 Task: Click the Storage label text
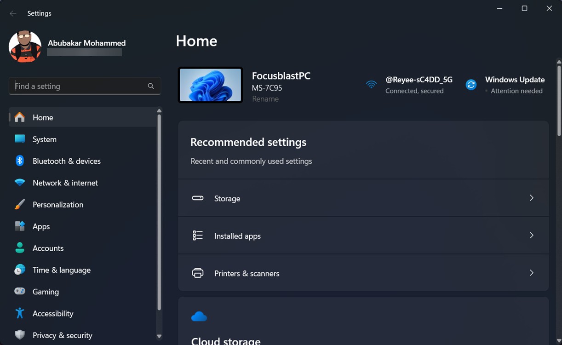click(227, 198)
